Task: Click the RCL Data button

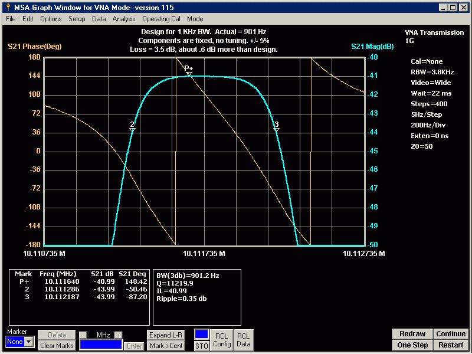Action: click(x=244, y=340)
